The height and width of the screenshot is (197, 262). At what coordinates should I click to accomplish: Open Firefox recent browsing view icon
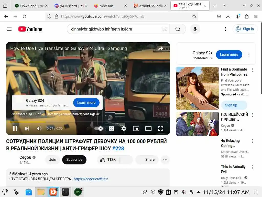(x=5, y=6)
